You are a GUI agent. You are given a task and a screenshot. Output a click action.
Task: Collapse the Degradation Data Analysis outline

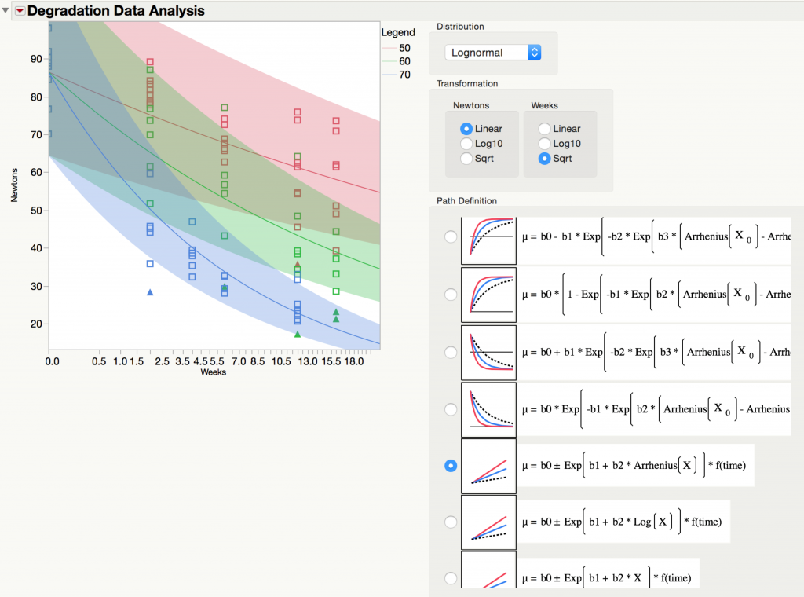tap(7, 11)
